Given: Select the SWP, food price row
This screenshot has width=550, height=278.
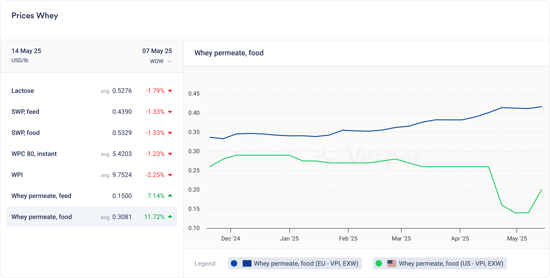Looking at the screenshot, I should (x=91, y=133).
